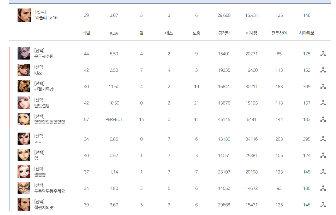The width and height of the screenshot is (336, 215).
Task: Open tree icon for 운둔궛수원 row
Action: point(323,54)
